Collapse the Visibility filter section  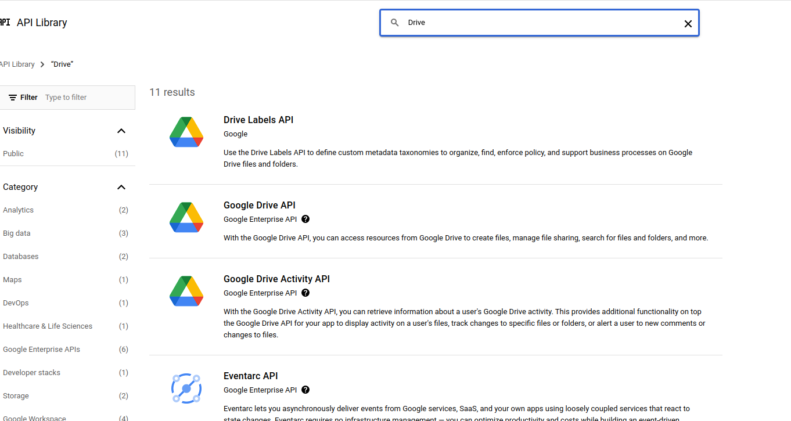click(121, 131)
